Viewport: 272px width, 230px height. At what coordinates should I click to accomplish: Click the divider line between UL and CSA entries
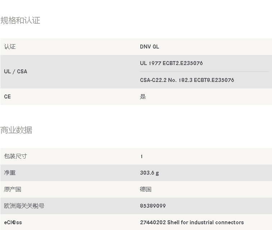(204, 72)
